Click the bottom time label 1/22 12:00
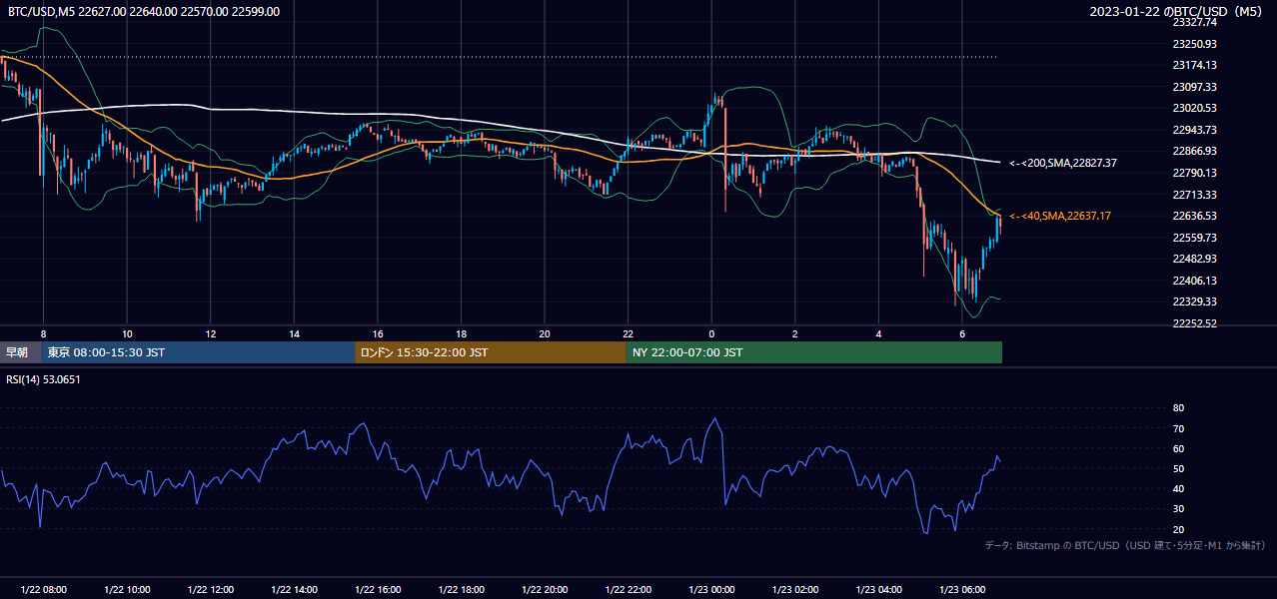 pyautogui.click(x=211, y=590)
